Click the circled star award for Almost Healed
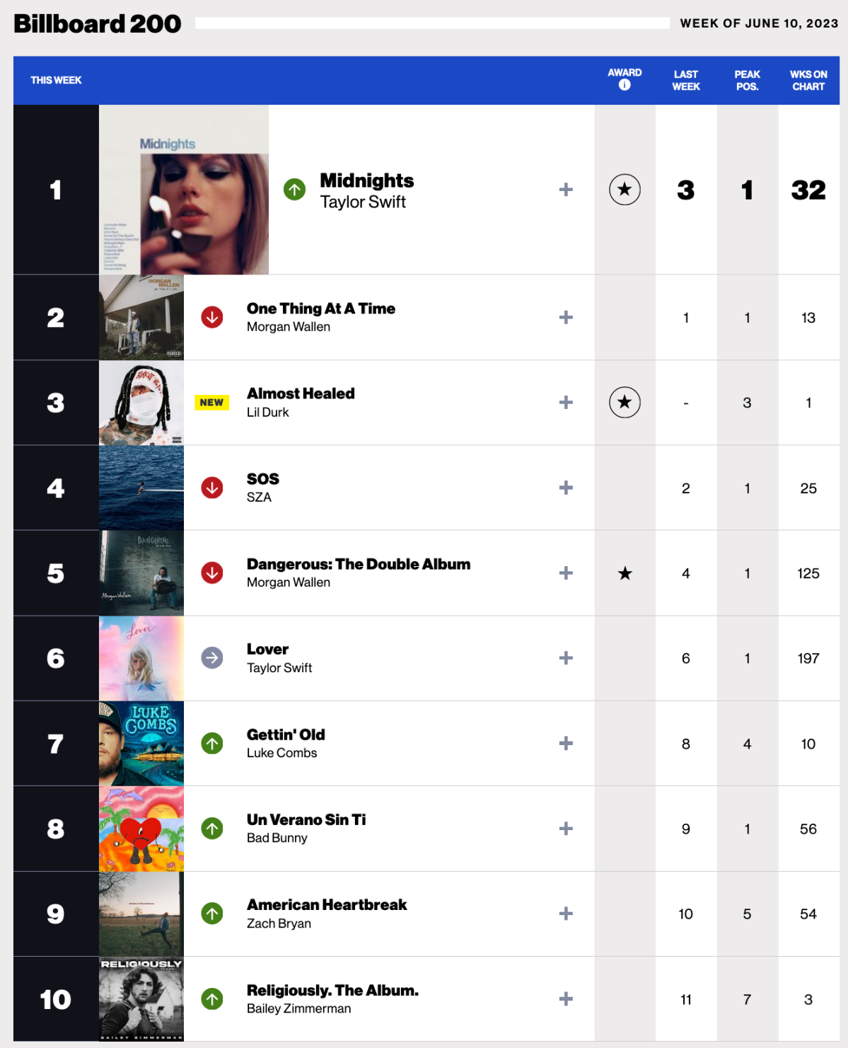This screenshot has height=1048, width=848. [x=625, y=403]
